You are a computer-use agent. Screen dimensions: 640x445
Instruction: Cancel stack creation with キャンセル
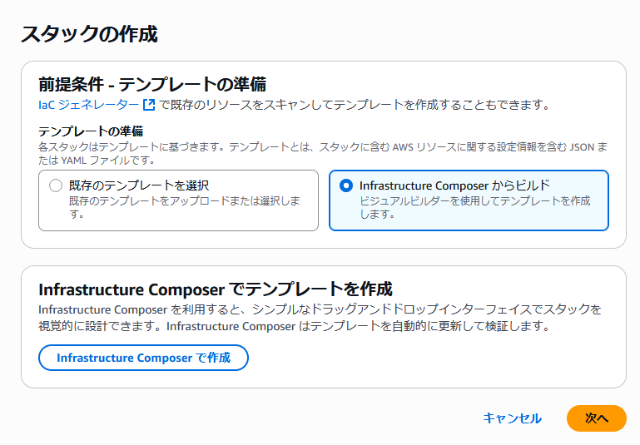point(512,418)
